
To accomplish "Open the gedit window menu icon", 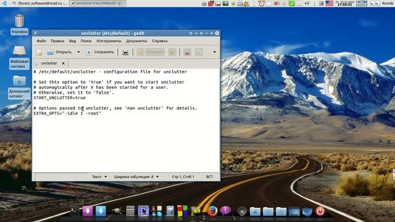I will click(36, 33).
